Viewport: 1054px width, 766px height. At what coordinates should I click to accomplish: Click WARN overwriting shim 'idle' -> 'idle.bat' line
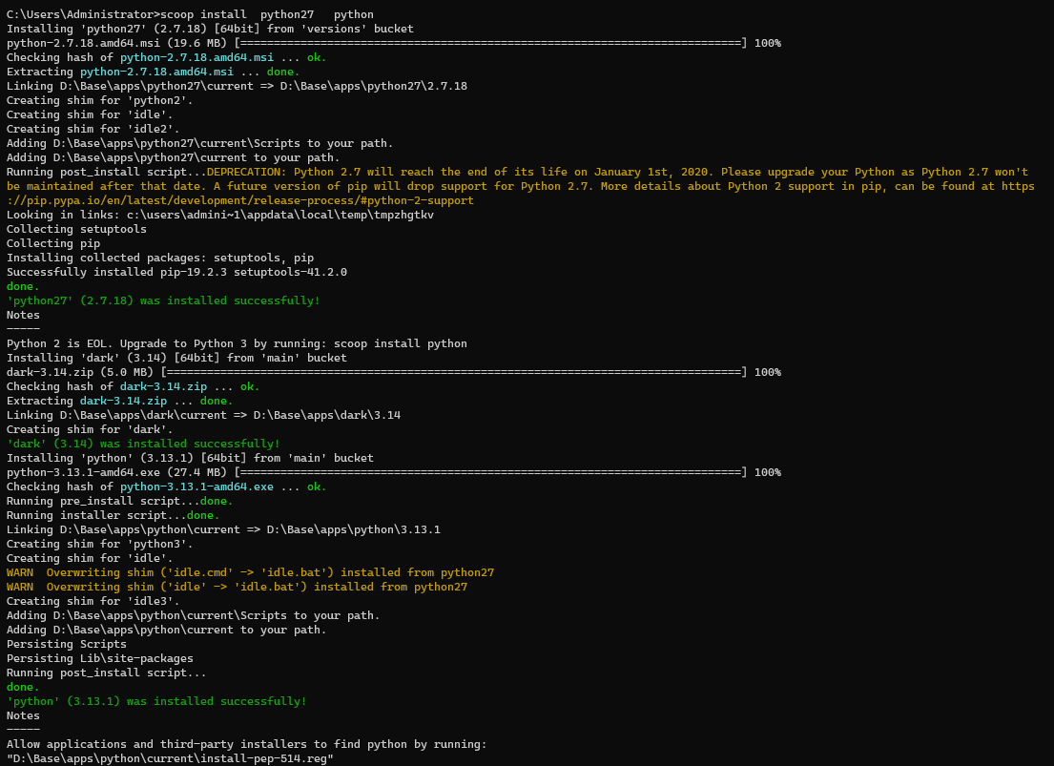[x=238, y=587]
